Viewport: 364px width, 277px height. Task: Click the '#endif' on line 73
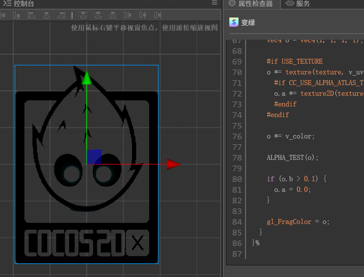pos(285,104)
